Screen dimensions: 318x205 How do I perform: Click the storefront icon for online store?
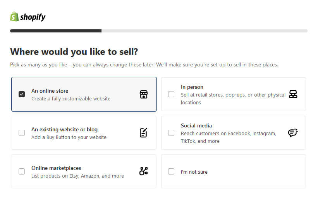tap(144, 94)
